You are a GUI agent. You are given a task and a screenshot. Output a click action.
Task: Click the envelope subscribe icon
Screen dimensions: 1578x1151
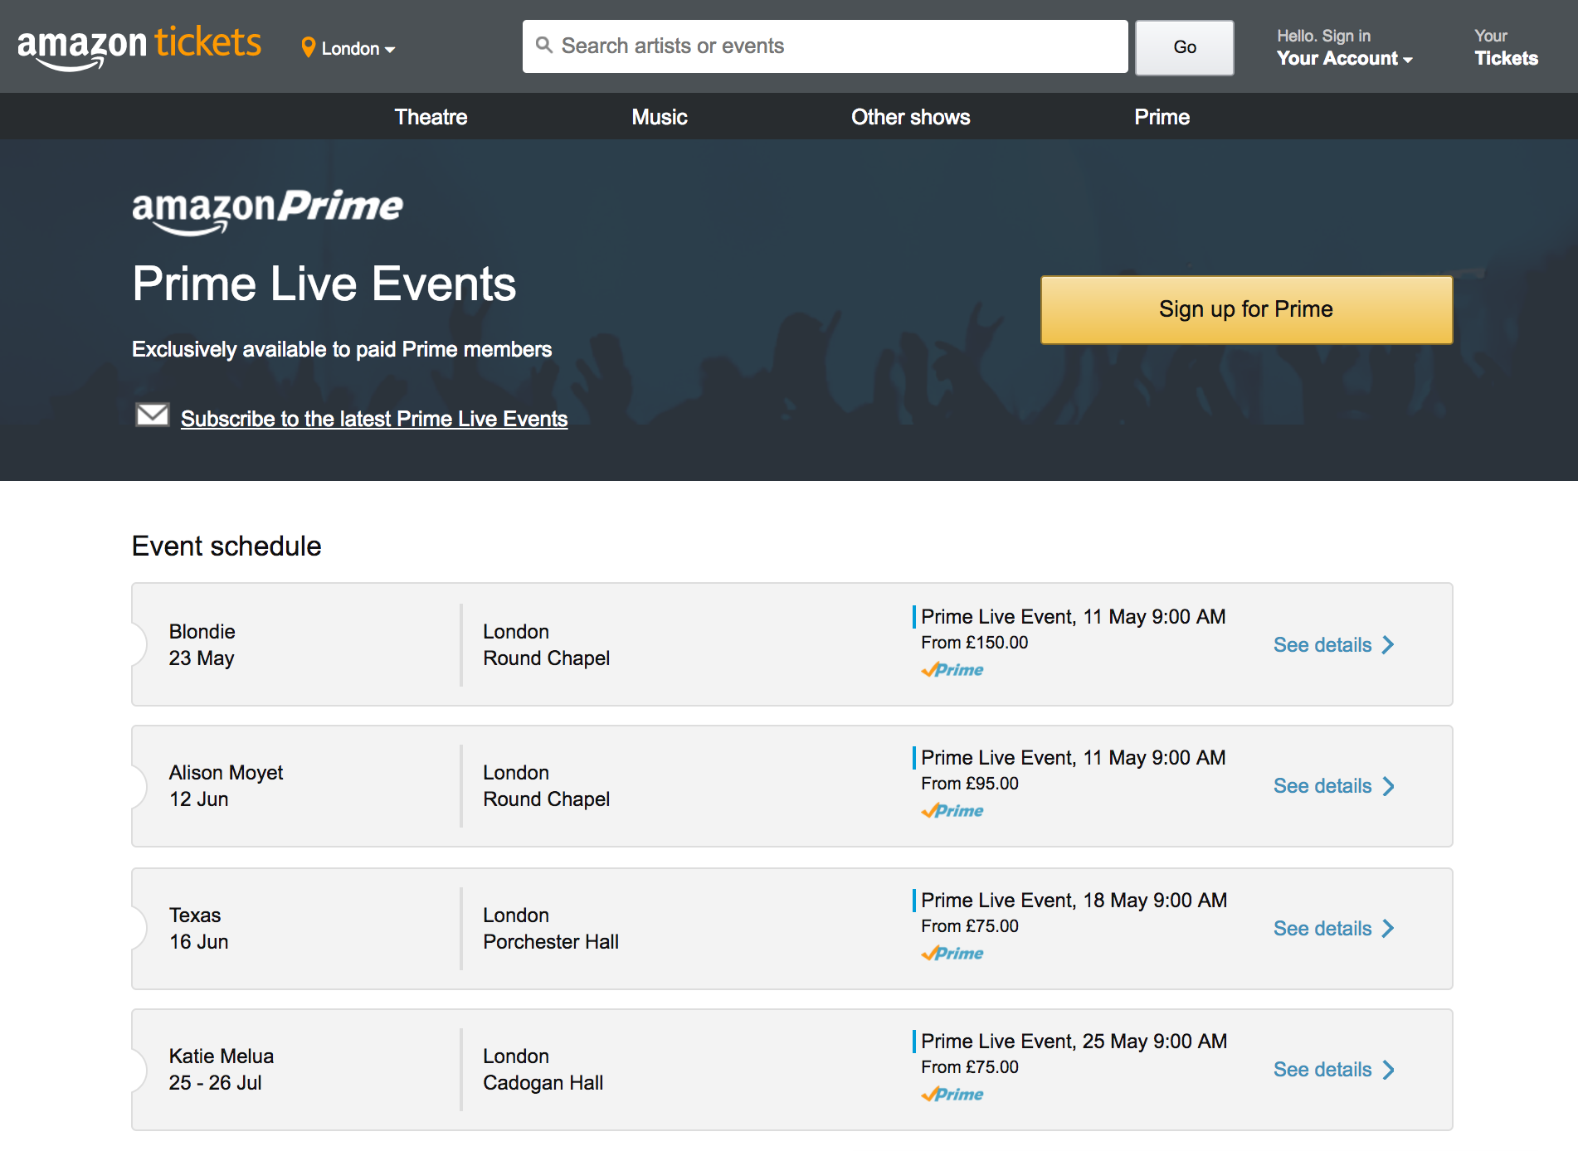point(153,415)
